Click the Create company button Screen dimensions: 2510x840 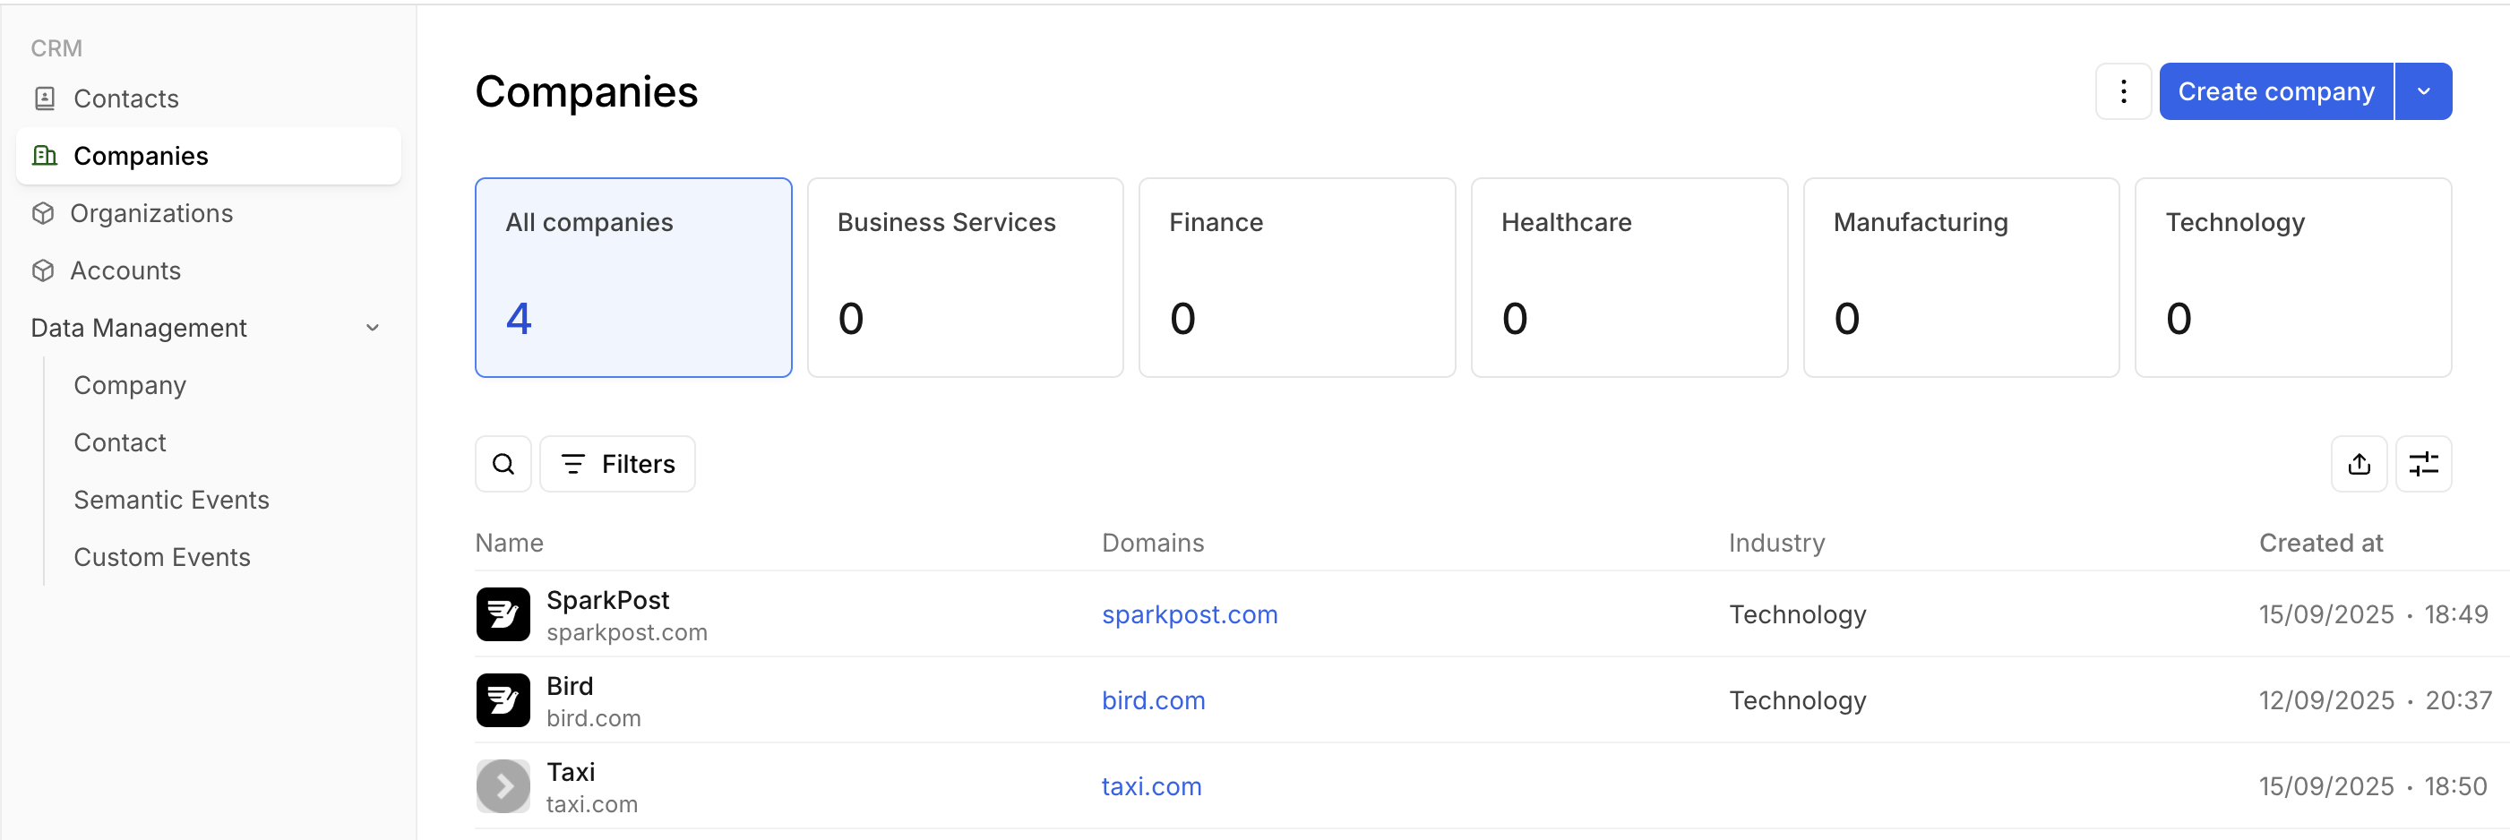click(x=2275, y=91)
